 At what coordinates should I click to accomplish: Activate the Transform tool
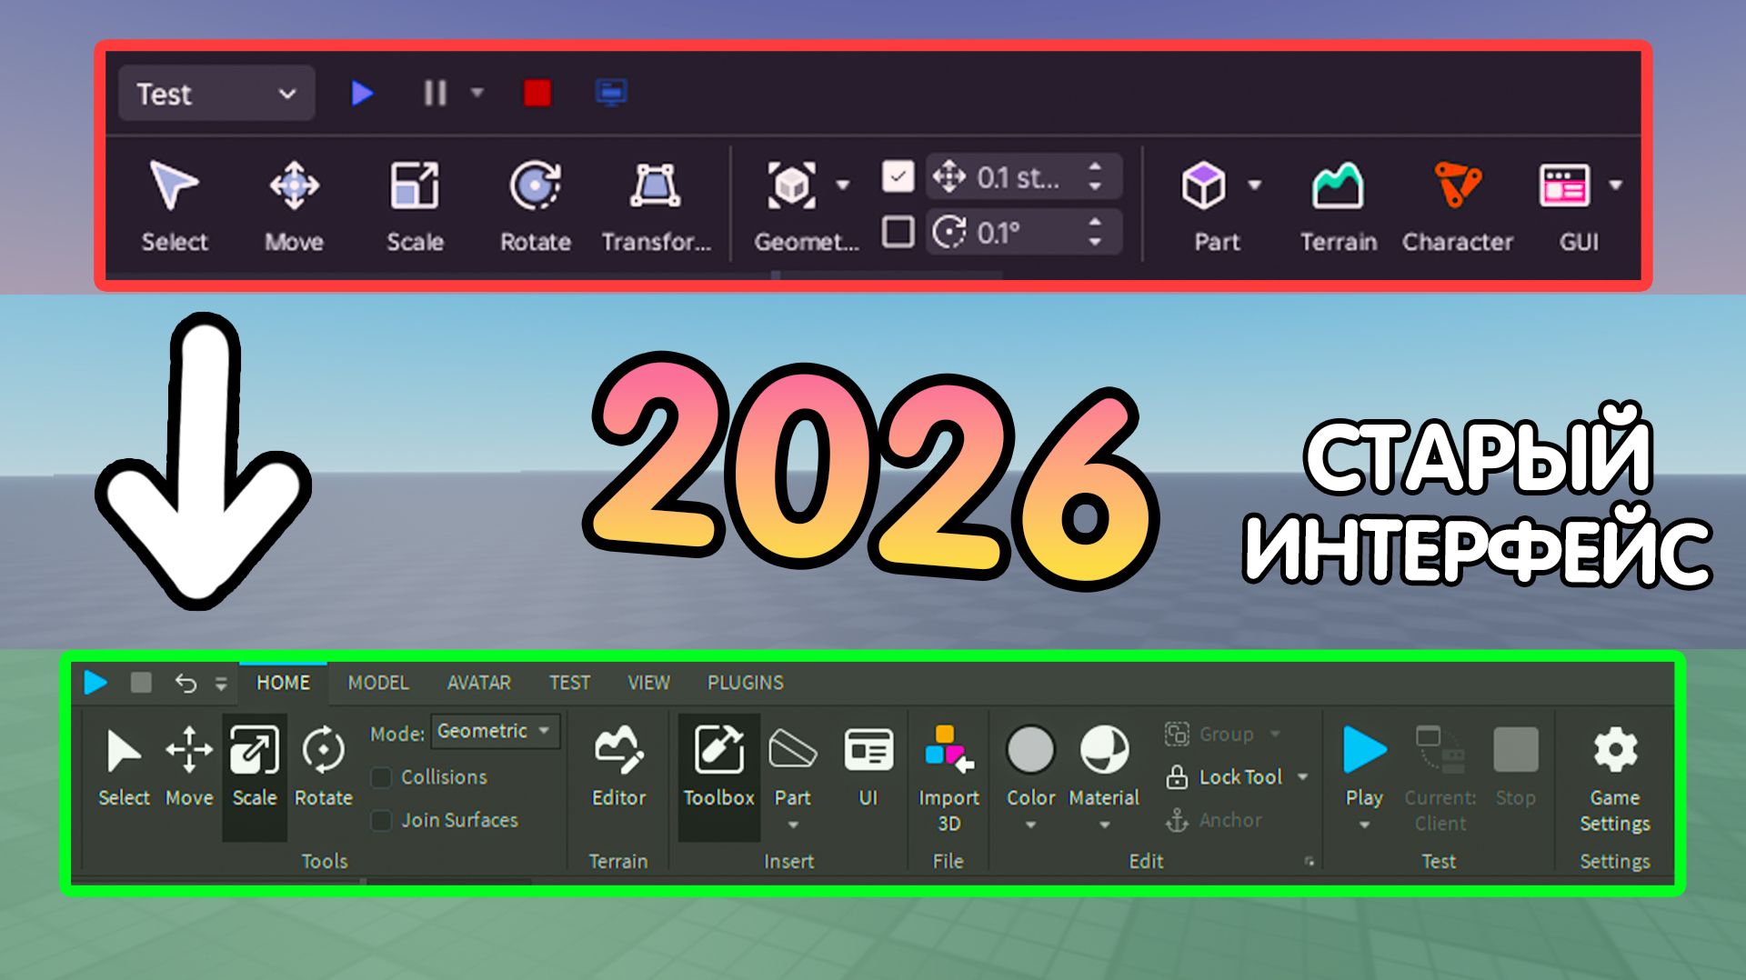[656, 206]
